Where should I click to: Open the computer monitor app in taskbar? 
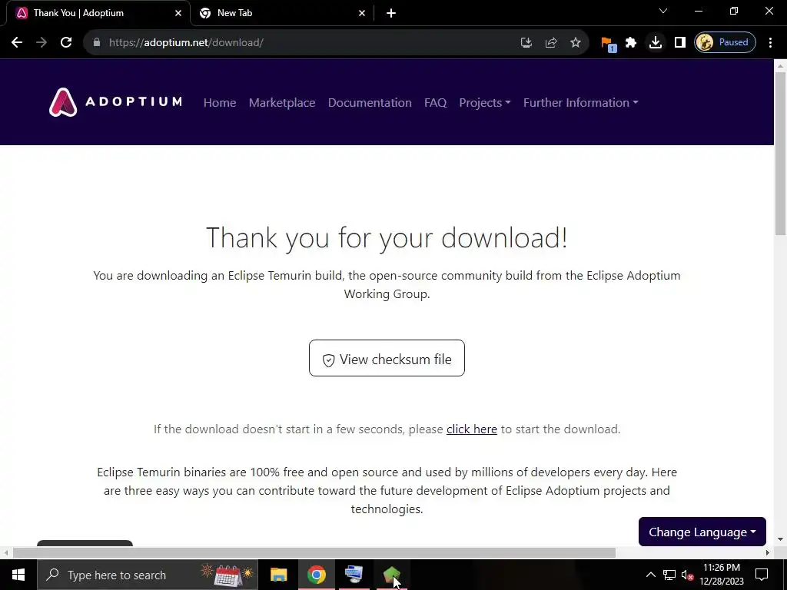pyautogui.click(x=354, y=575)
